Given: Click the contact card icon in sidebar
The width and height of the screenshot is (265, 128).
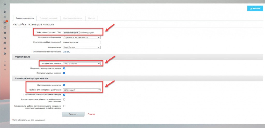Looking at the screenshot, I should [x=5, y=38].
